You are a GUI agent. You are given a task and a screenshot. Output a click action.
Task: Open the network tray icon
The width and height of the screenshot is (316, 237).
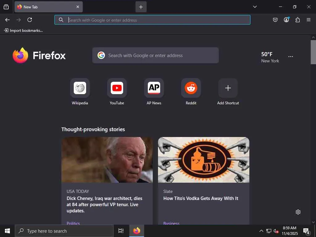coord(269,231)
